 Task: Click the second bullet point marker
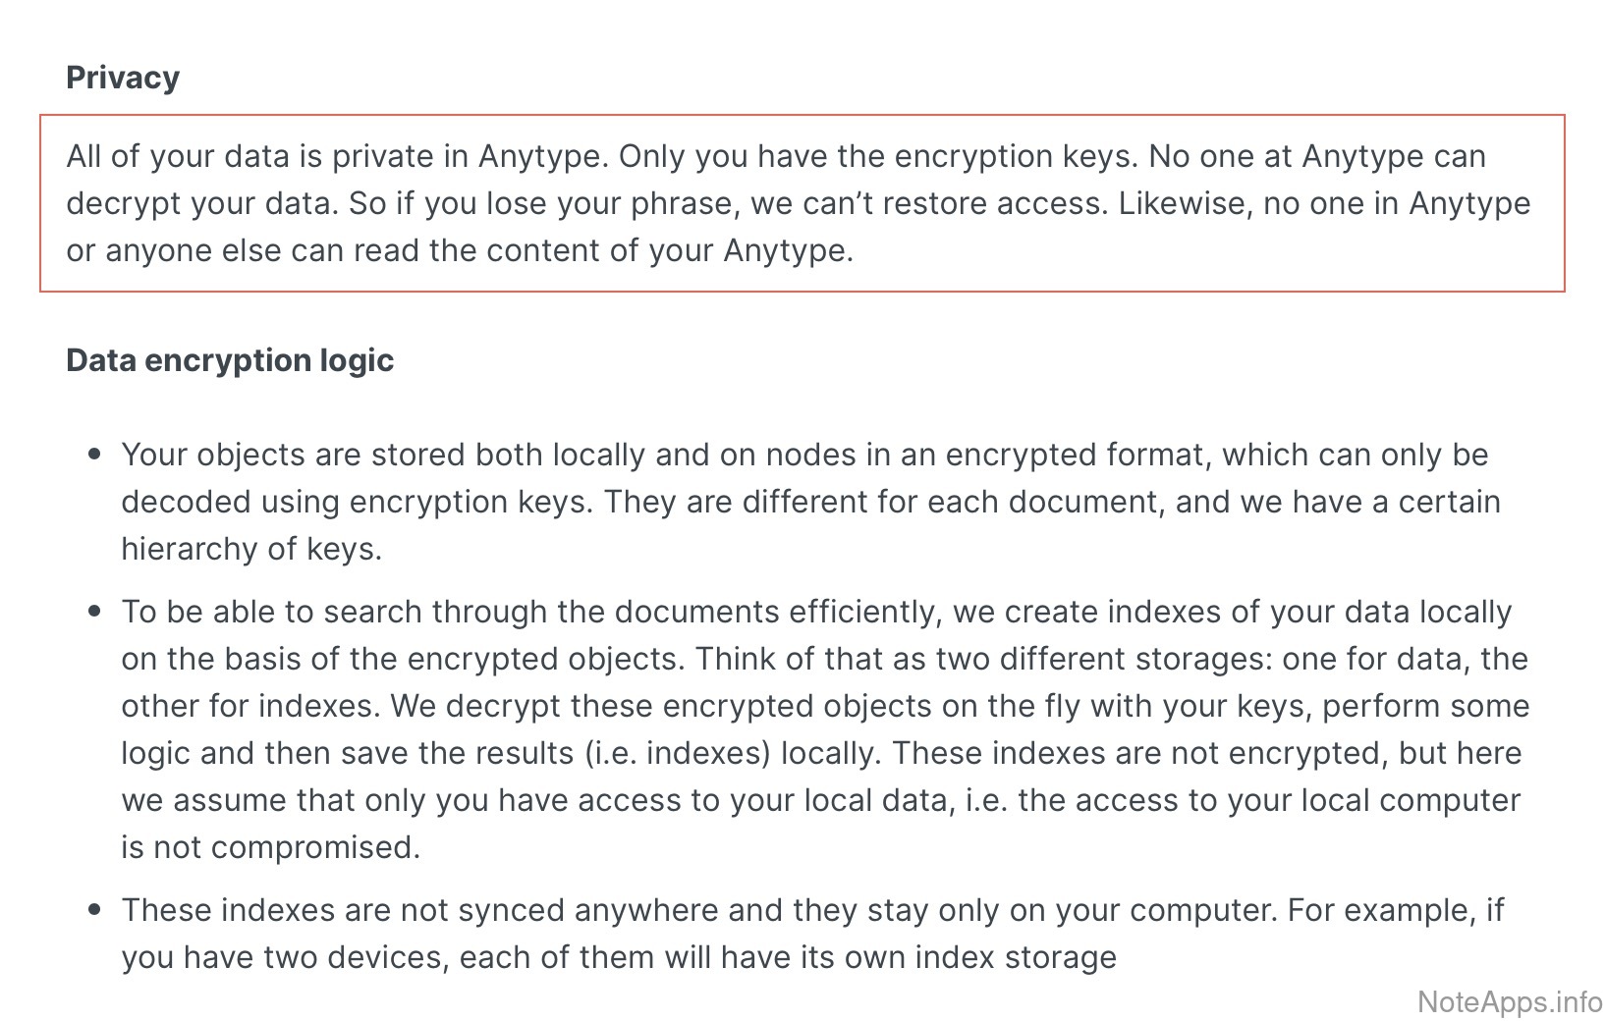coord(94,612)
